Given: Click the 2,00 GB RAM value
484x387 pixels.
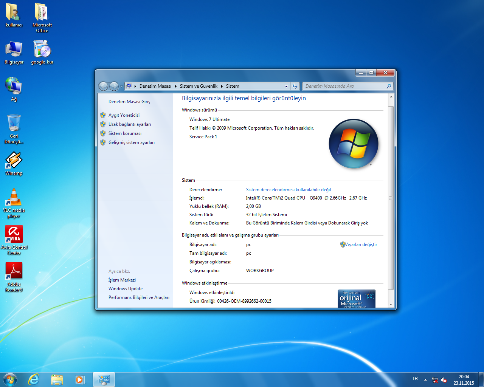Looking at the screenshot, I should pos(253,206).
